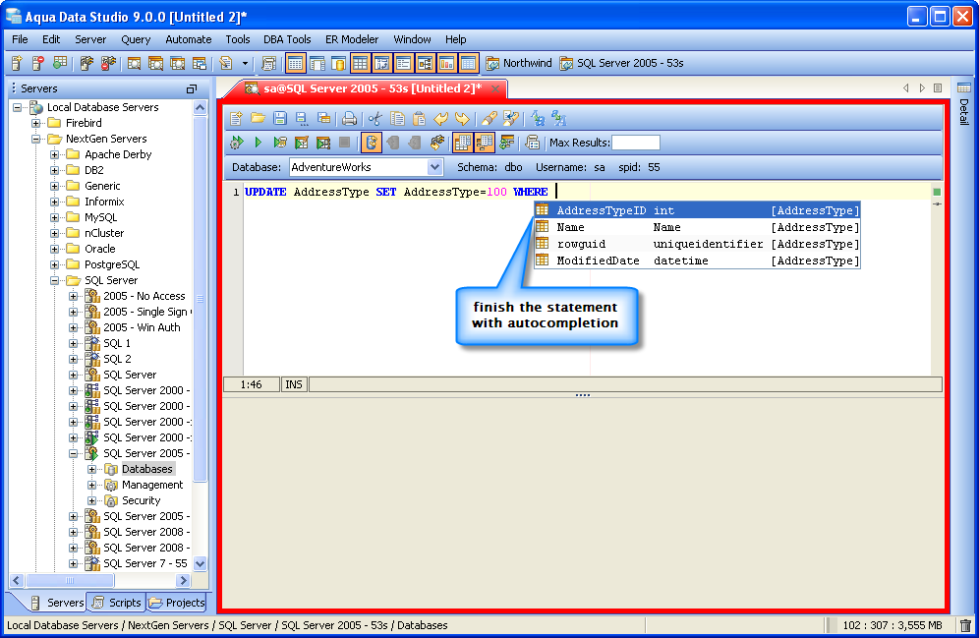
Task: Save the query with the floppy disk icon
Action: (280, 119)
